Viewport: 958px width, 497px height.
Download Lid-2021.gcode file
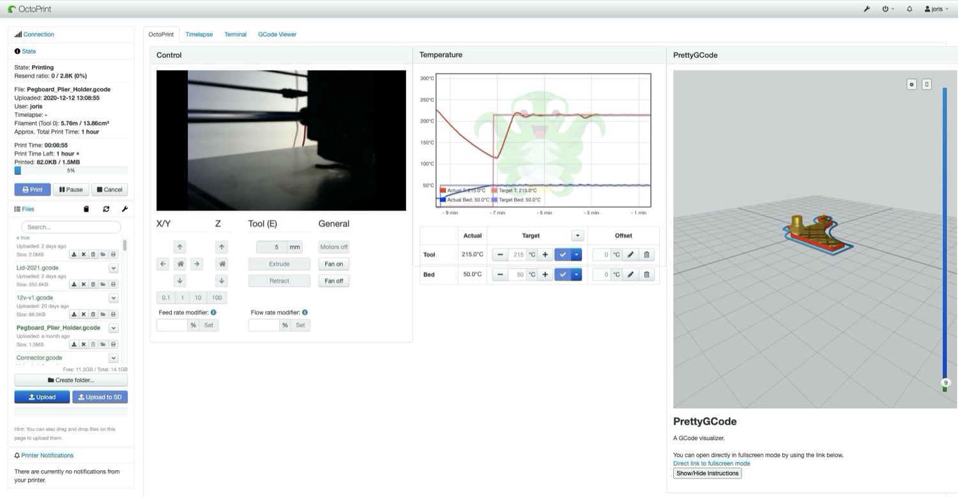pos(74,284)
